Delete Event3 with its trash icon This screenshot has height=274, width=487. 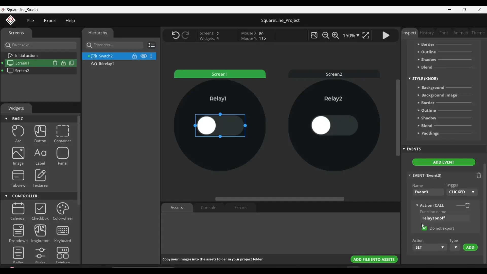pos(479,176)
